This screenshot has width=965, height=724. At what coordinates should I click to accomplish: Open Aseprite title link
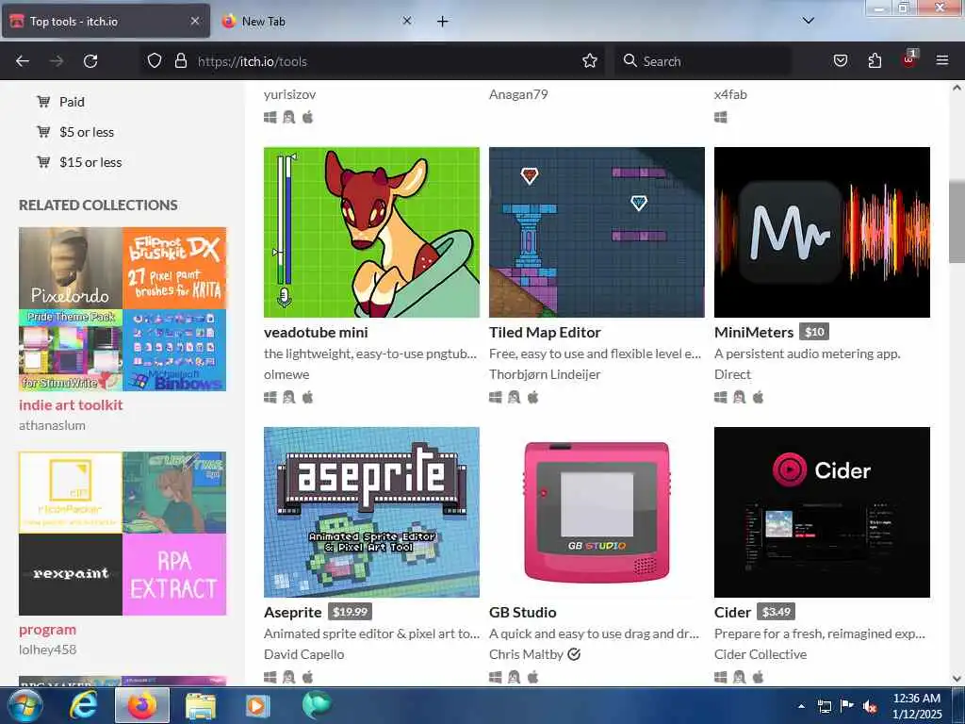pyautogui.click(x=293, y=613)
